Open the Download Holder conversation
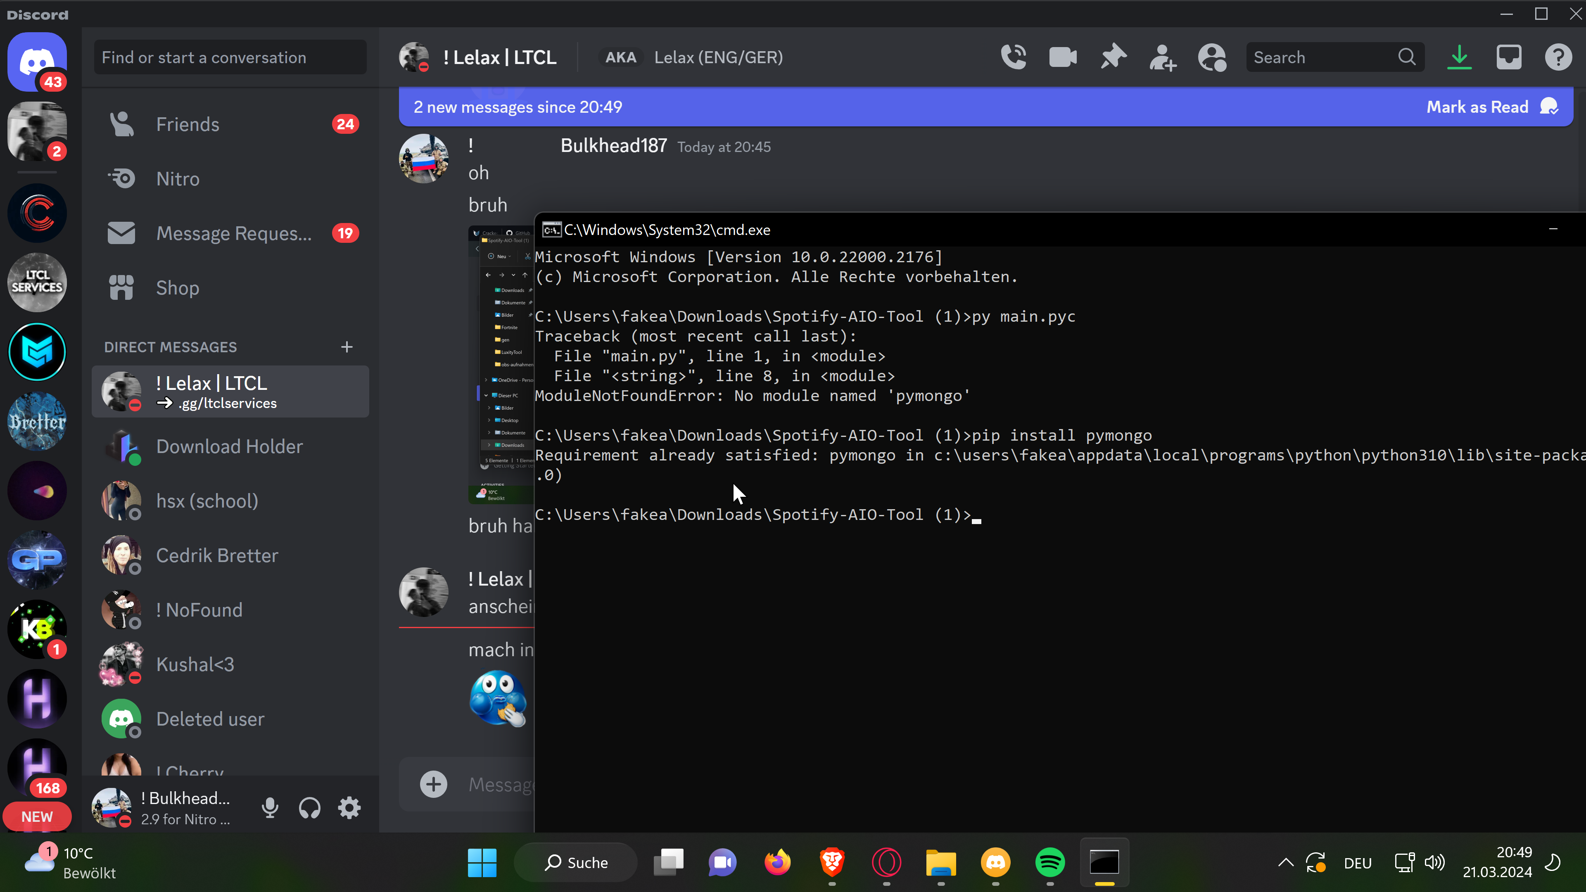This screenshot has width=1586, height=892. [229, 446]
